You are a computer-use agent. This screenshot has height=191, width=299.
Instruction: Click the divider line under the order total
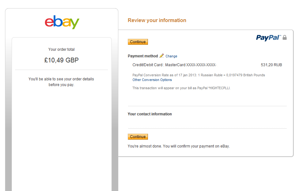pyautogui.click(x=61, y=70)
